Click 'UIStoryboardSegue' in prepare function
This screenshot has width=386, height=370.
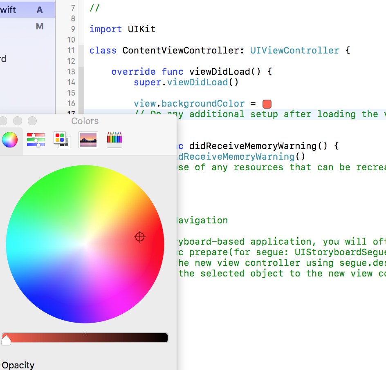pos(340,252)
